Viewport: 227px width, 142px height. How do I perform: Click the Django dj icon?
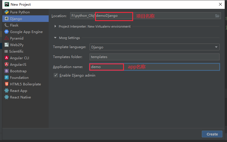click(x=7, y=18)
